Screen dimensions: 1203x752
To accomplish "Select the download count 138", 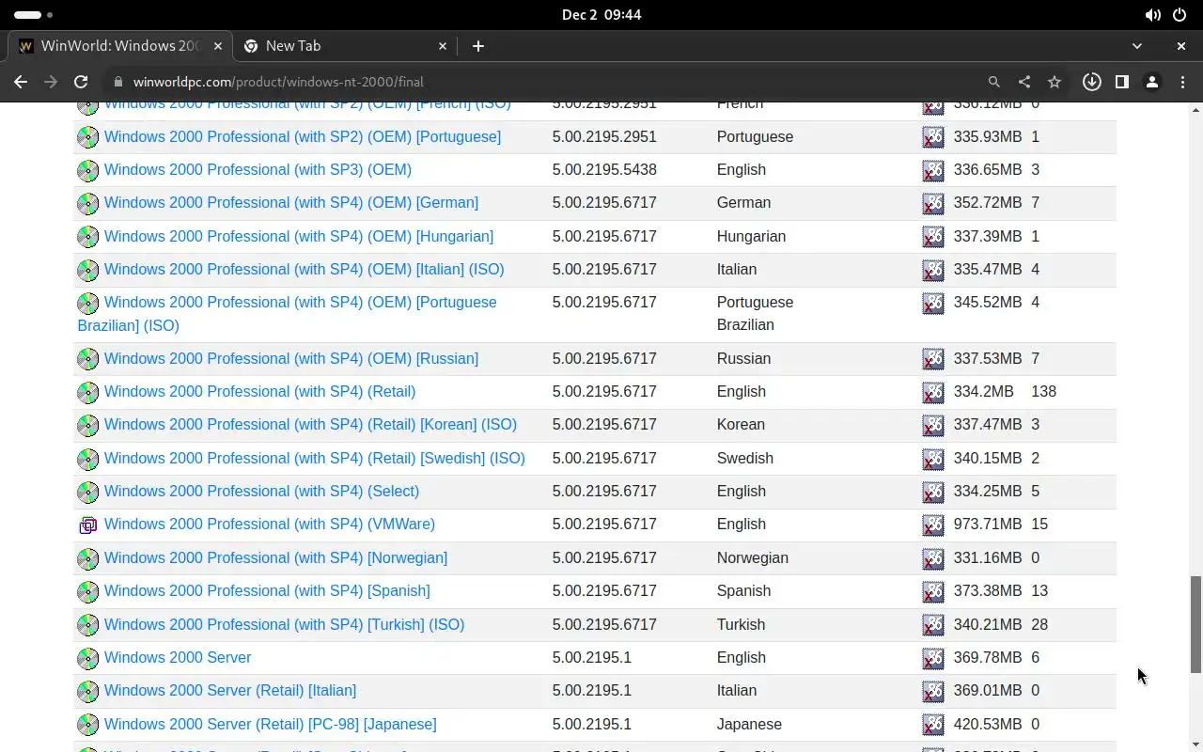I will 1043,391.
